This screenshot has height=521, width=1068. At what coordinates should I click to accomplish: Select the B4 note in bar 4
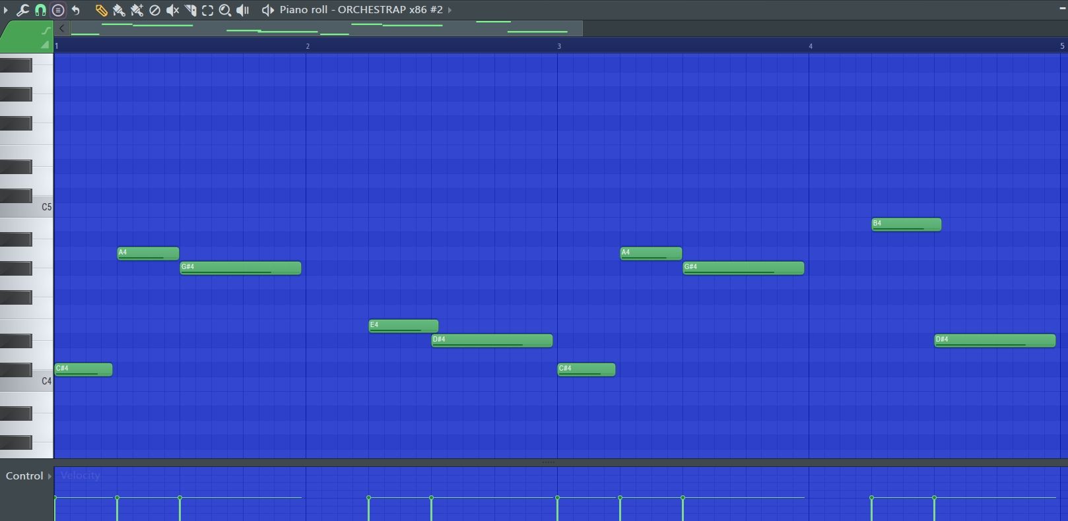(x=906, y=224)
